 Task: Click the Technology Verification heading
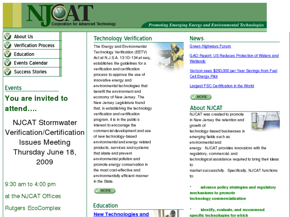(122, 38)
